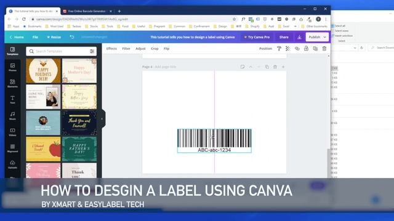The image size is (394, 221).
Task: Open the Design bookmarks folder
Action: click(x=220, y=26)
